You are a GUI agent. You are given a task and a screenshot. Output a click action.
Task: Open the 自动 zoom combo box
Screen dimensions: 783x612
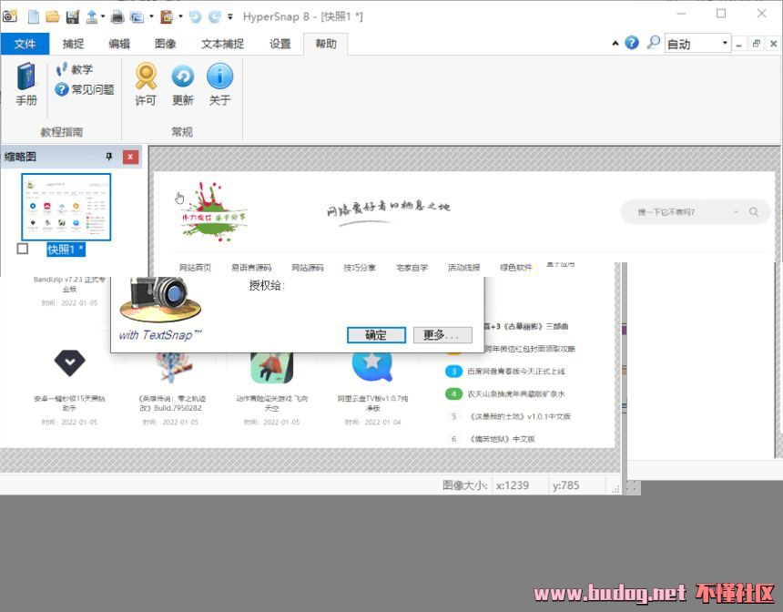[697, 44]
